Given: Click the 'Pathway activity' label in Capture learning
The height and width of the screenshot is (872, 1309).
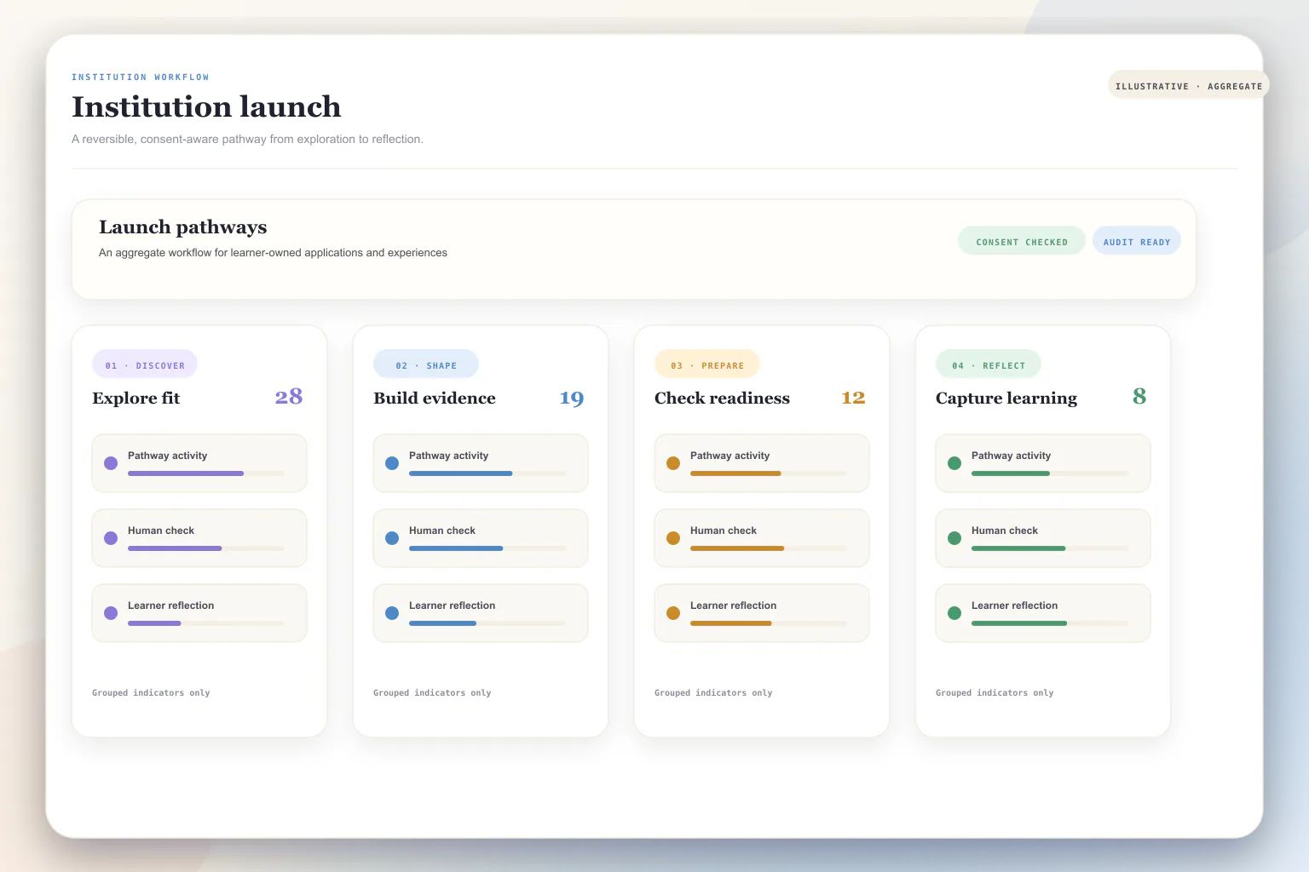Looking at the screenshot, I should [x=1012, y=456].
